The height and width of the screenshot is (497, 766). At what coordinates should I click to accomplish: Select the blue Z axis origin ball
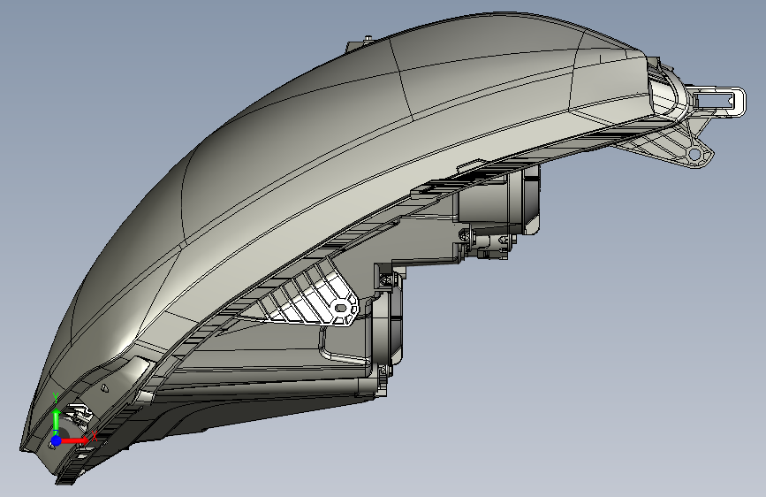[x=57, y=440]
